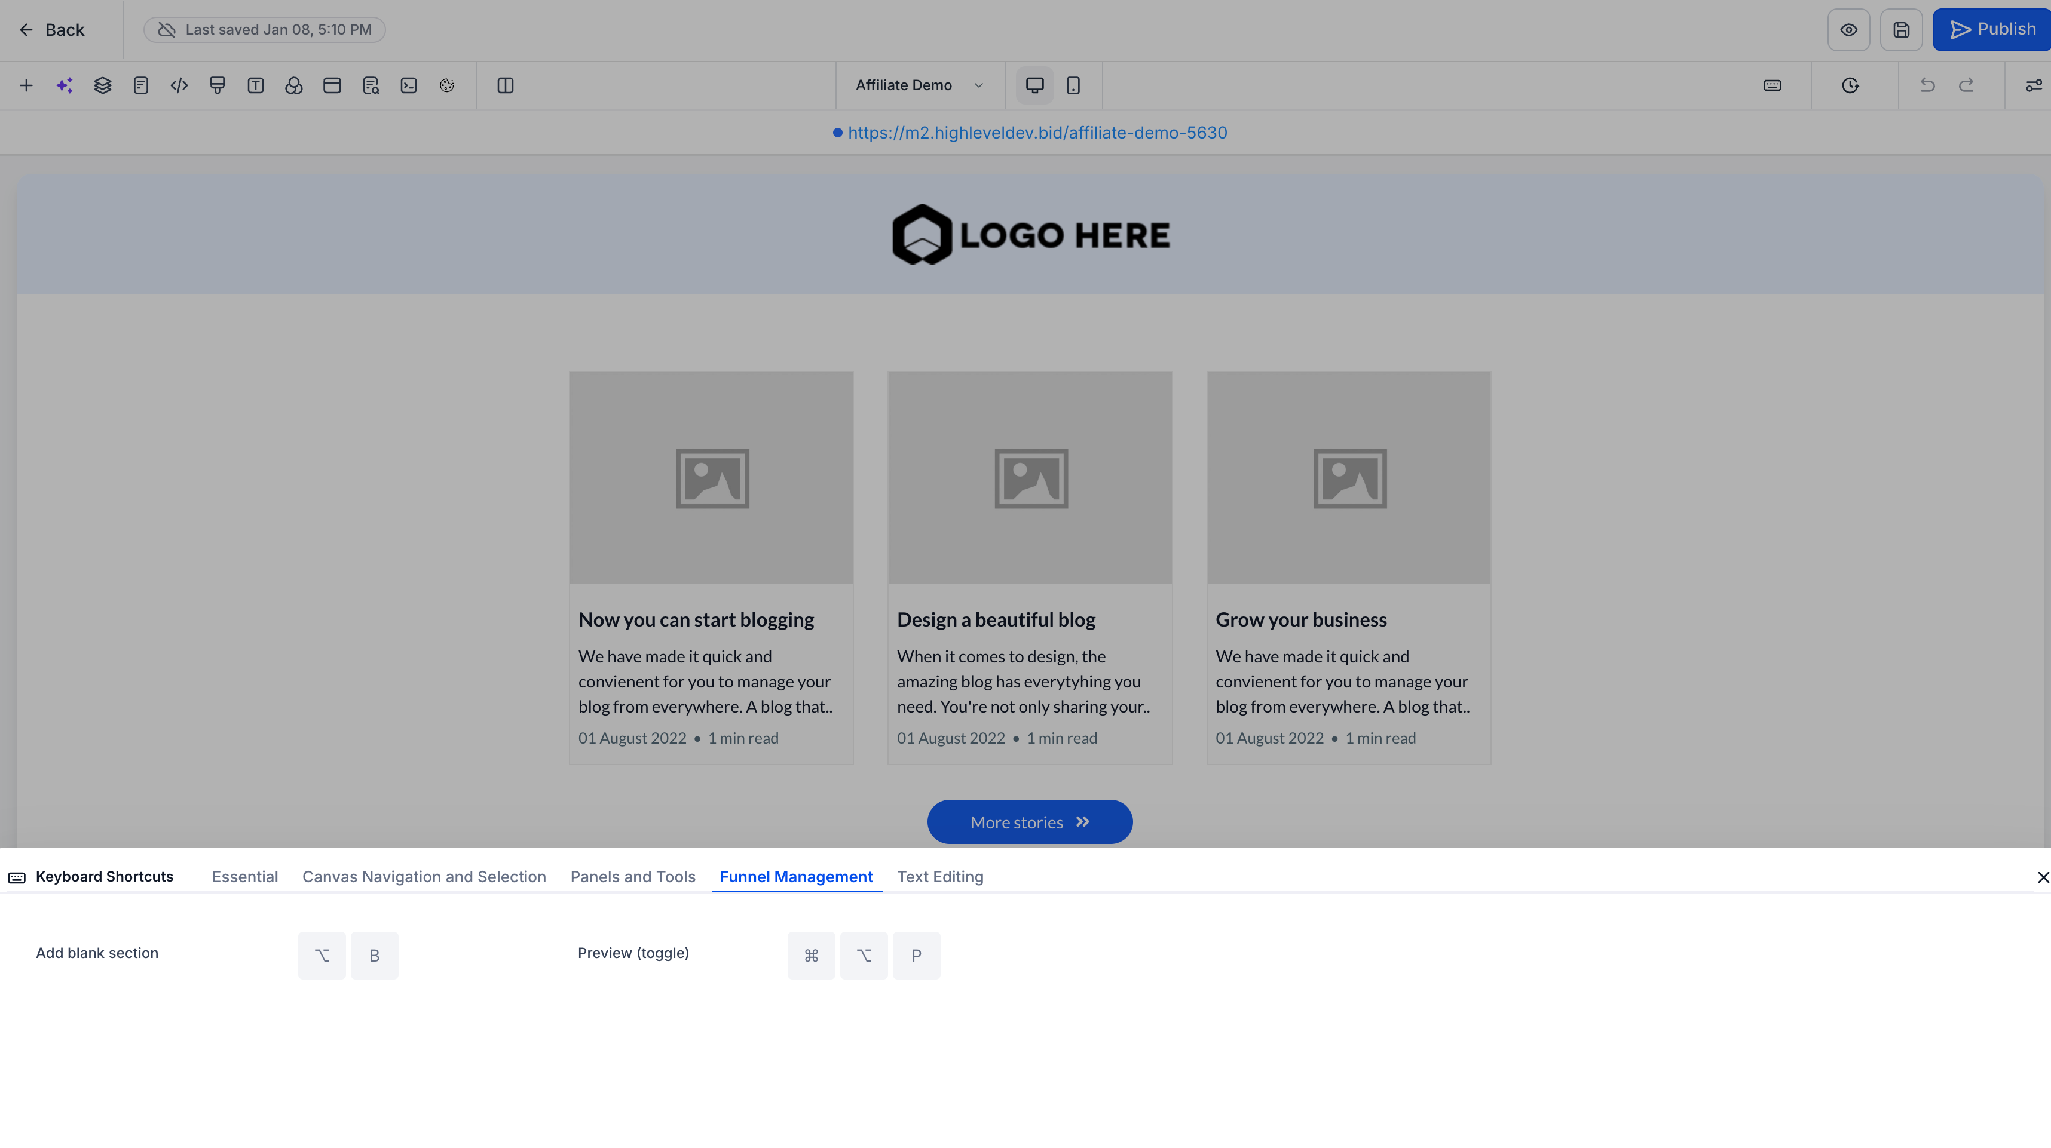Select the Essential shortcuts tab
The height and width of the screenshot is (1148, 2051).
(244, 877)
